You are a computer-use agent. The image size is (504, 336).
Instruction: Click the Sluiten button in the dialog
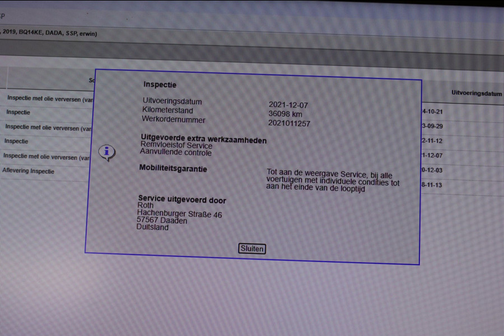[x=251, y=249]
